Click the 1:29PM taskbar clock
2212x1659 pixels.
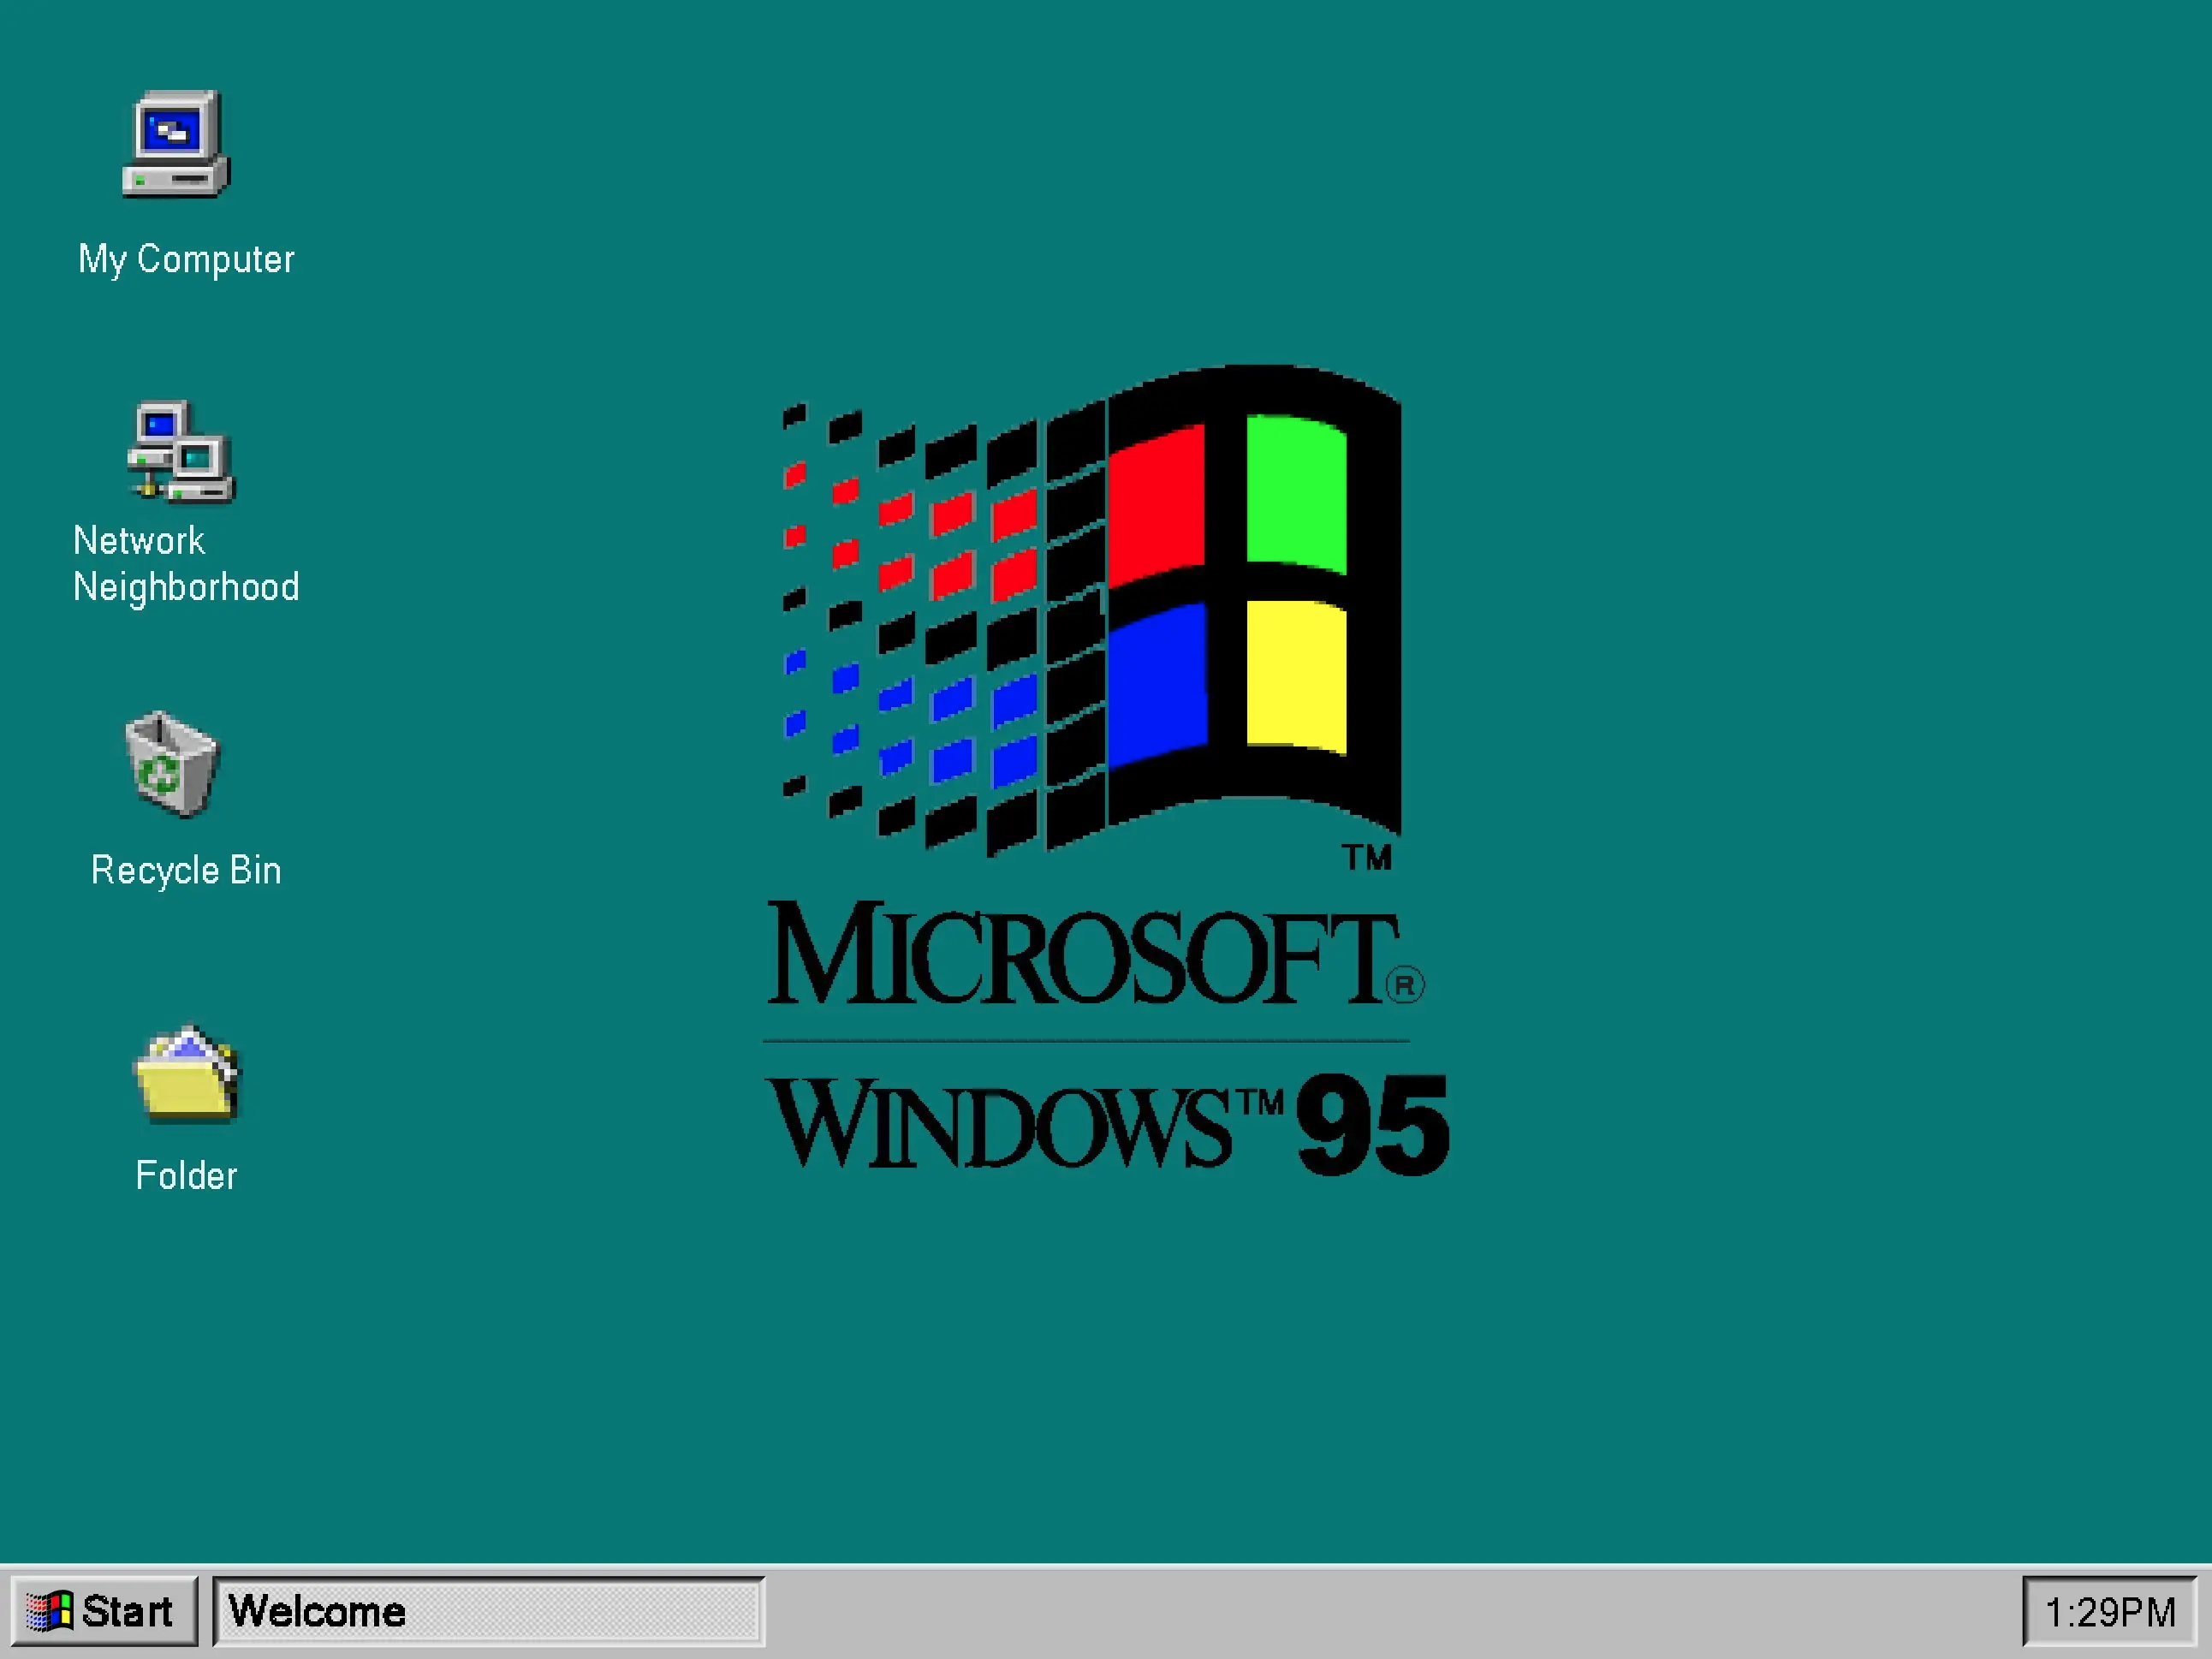click(x=2110, y=1612)
